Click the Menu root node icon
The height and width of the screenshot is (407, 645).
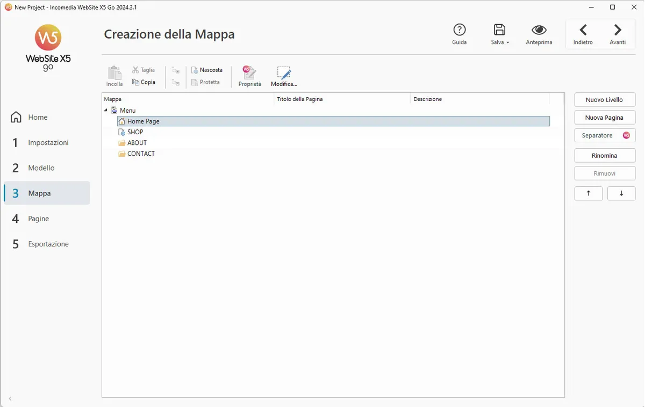pyautogui.click(x=114, y=111)
